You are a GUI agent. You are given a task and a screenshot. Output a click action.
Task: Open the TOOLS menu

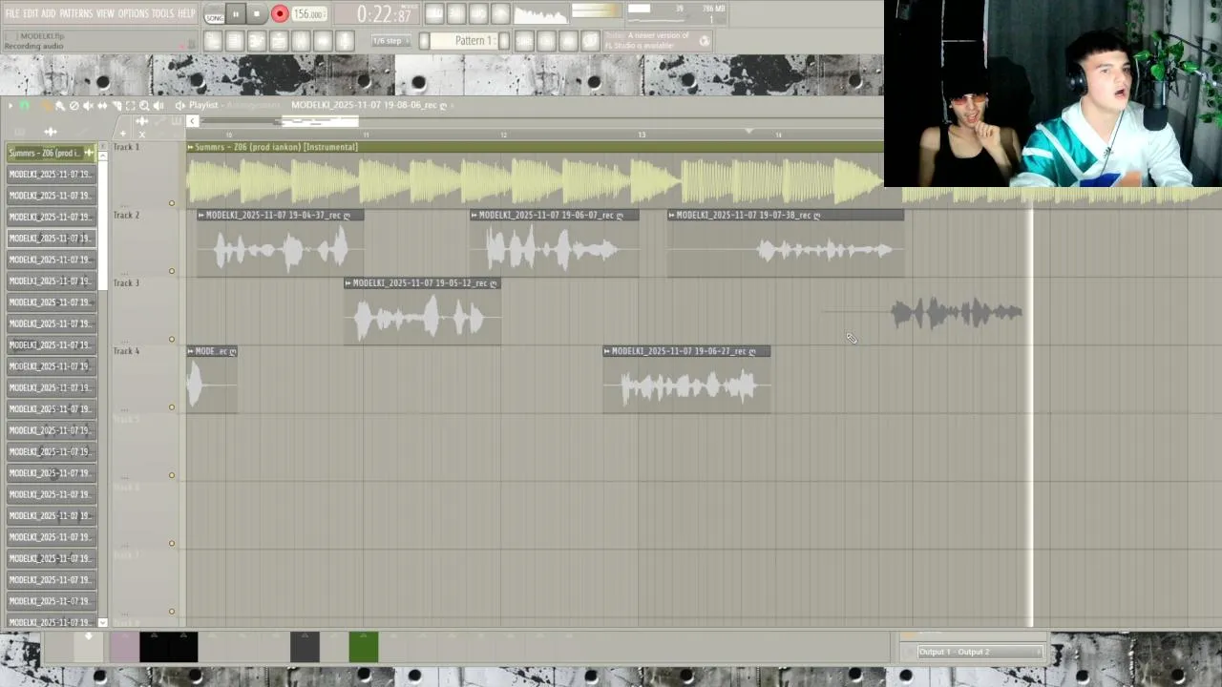[x=163, y=13]
